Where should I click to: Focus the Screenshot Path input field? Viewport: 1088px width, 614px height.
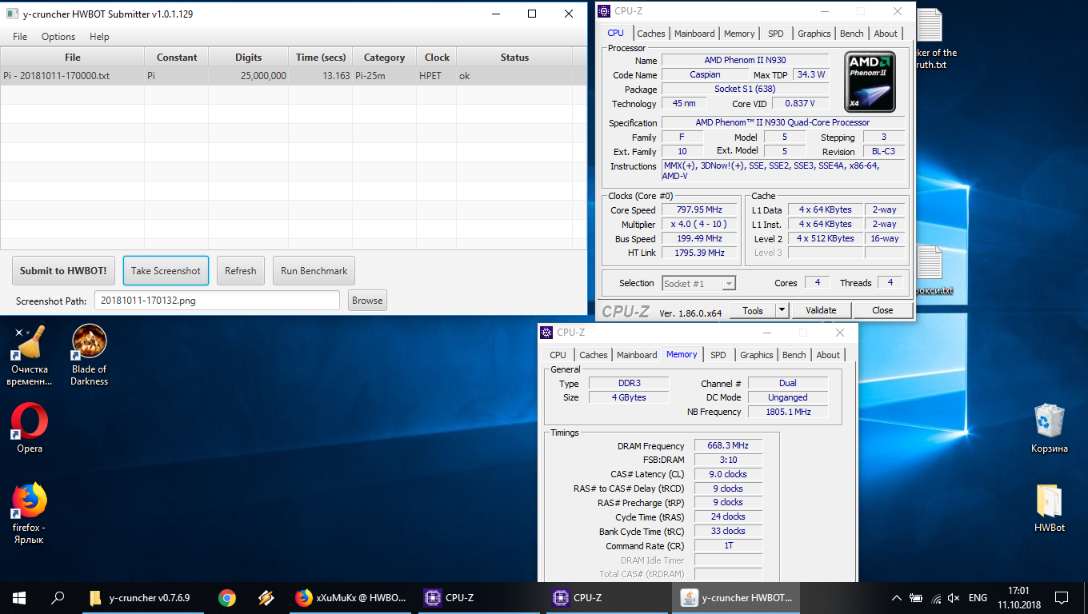coord(217,301)
